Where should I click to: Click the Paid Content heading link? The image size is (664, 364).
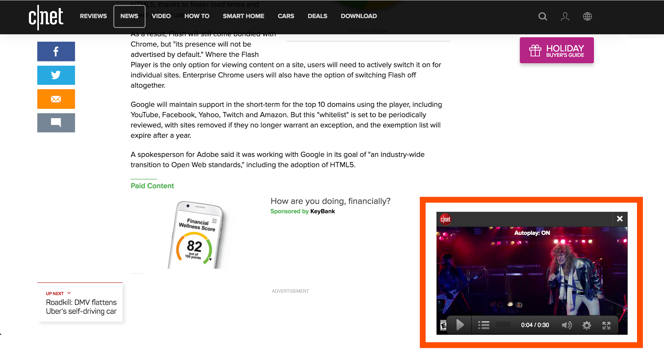(152, 186)
